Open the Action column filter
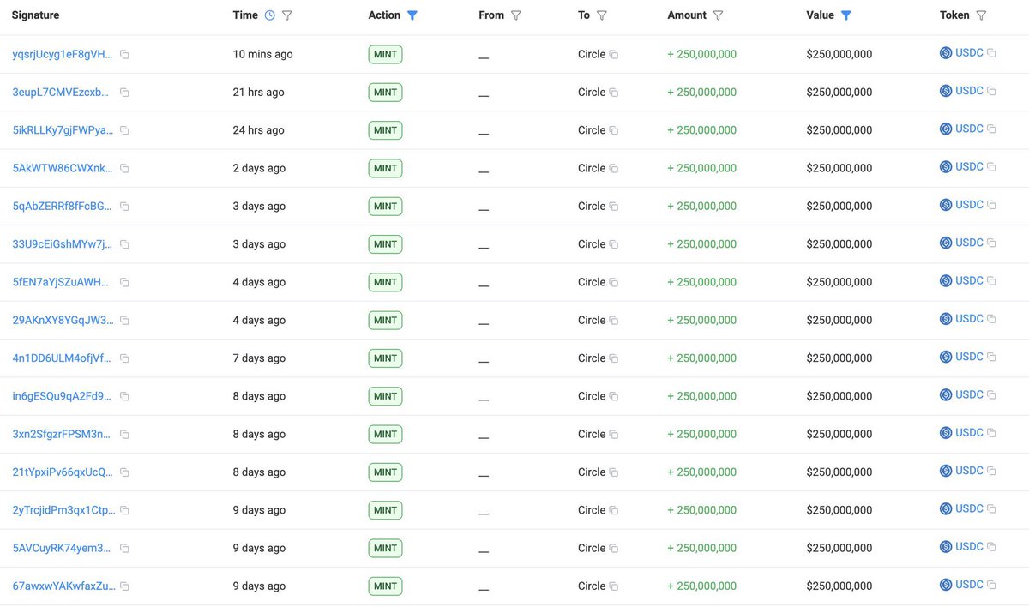The width and height of the screenshot is (1029, 607). [x=412, y=15]
